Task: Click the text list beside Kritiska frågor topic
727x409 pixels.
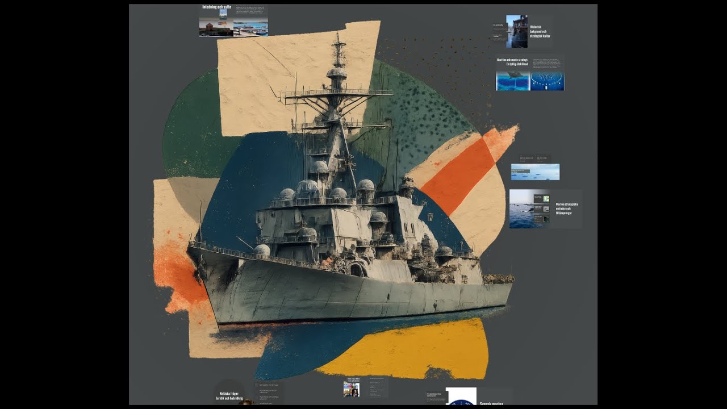Action: 269,393
